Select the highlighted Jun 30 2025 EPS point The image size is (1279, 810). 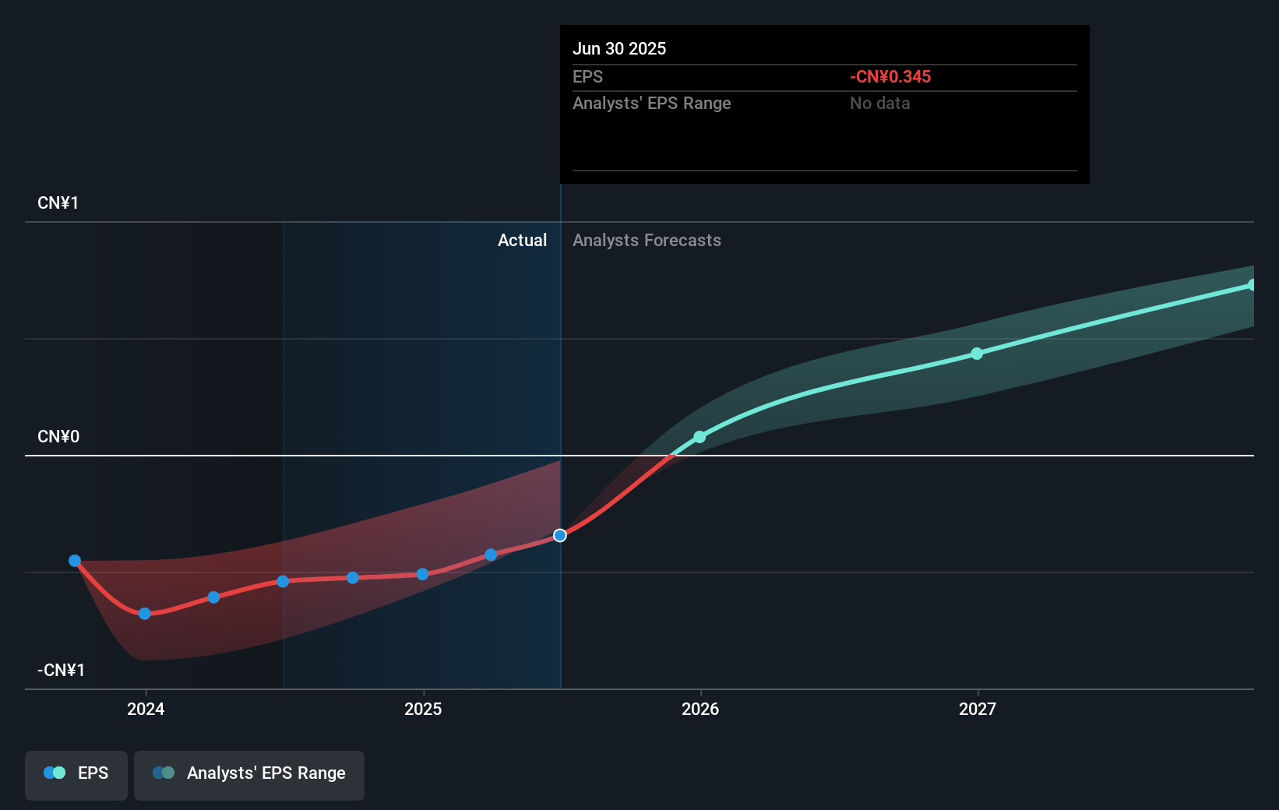[560, 535]
